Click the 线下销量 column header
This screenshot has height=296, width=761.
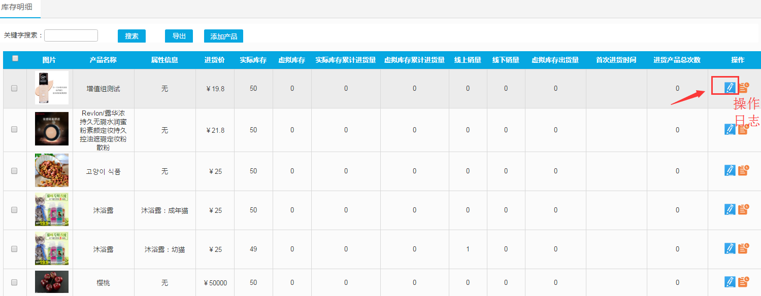[506, 60]
